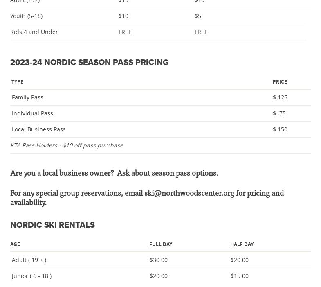Click the ski@northwoodscenter.org email address
321x287 pixels.
point(189,193)
